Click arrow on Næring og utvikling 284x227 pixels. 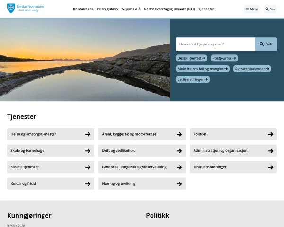(179, 184)
